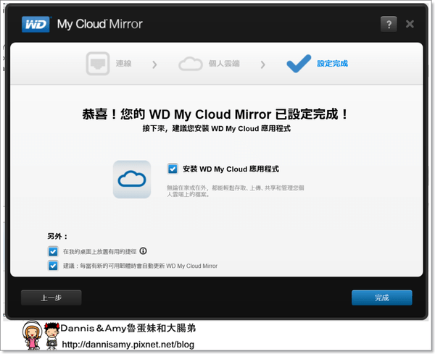Screen dimensions: 435x354
Task: Select the 設定完成 step label
Action: (x=332, y=64)
